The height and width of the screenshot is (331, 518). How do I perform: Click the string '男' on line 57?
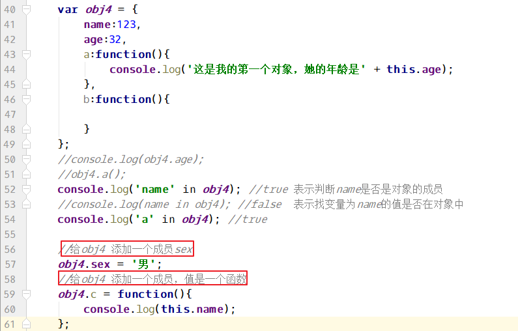point(143,265)
